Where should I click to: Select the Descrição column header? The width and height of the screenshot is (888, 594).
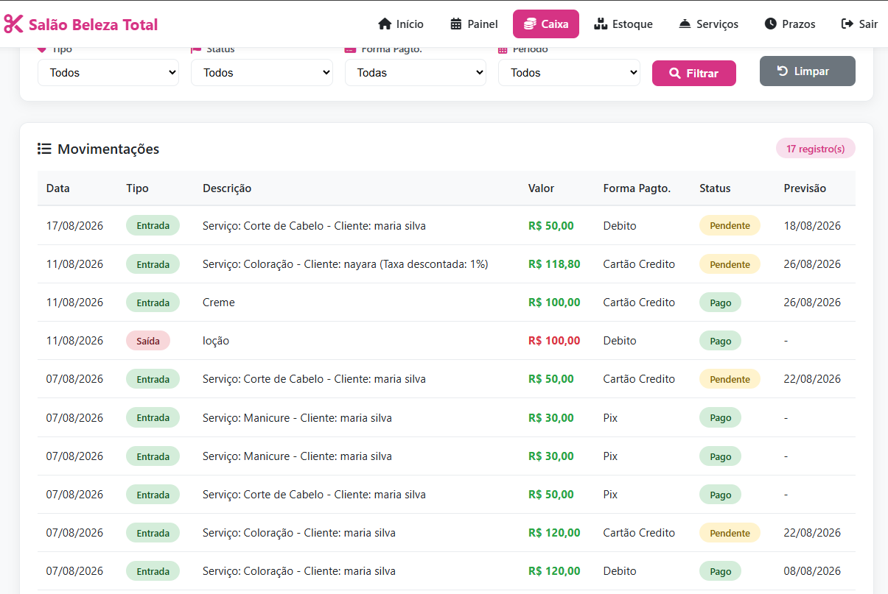227,188
